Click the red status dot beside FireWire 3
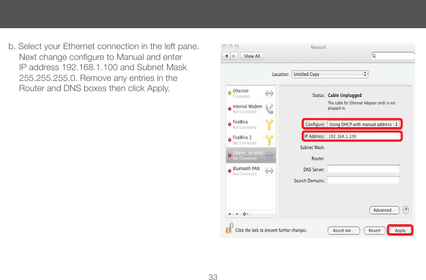 click(230, 140)
